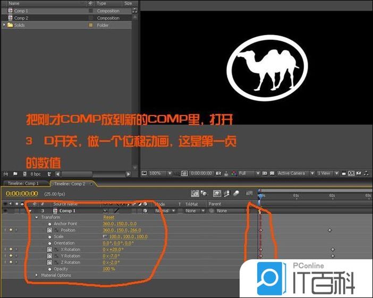Select Comp 2 in Project panel
Image resolution: width=373 pixels, height=298 pixels.
(21, 18)
